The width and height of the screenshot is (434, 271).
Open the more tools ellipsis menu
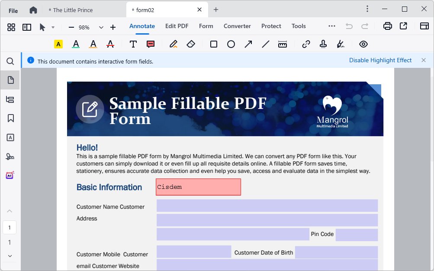[x=332, y=26]
